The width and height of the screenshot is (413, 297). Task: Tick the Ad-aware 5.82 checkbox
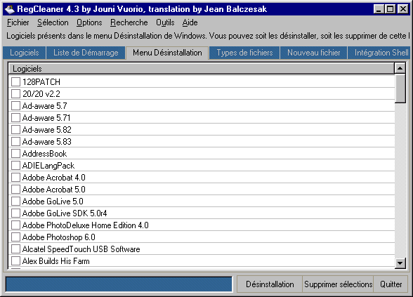pos(15,129)
